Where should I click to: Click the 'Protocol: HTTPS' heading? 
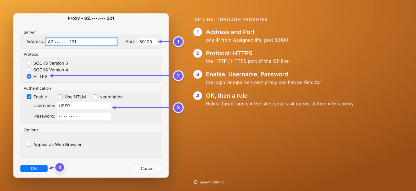[229, 53]
